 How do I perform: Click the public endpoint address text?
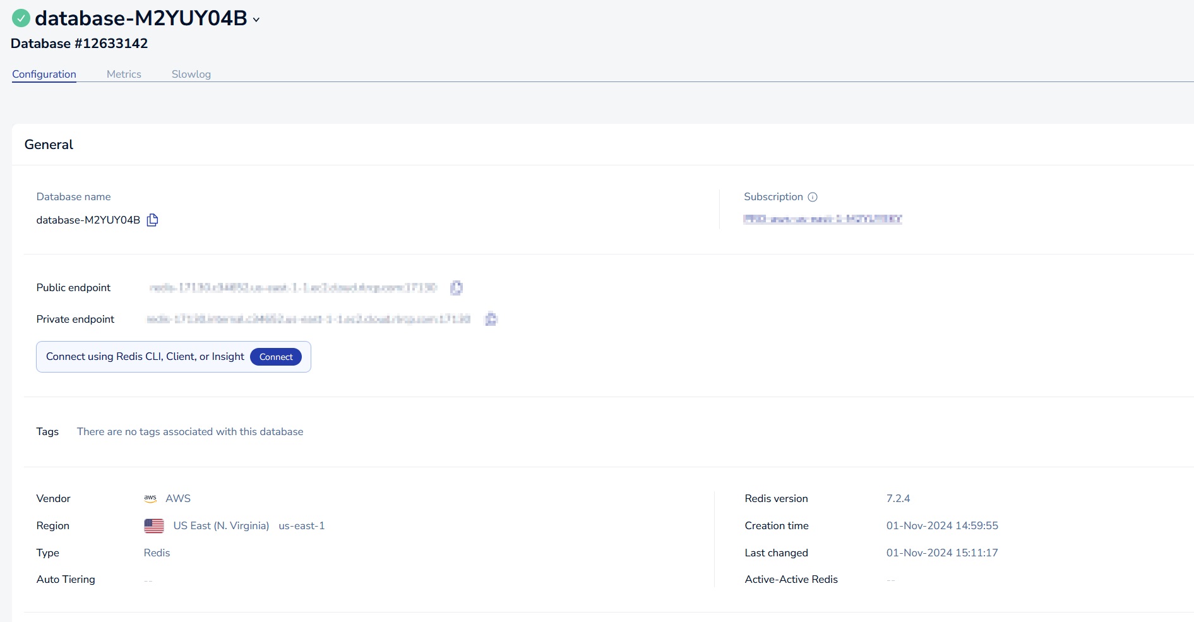coord(294,287)
